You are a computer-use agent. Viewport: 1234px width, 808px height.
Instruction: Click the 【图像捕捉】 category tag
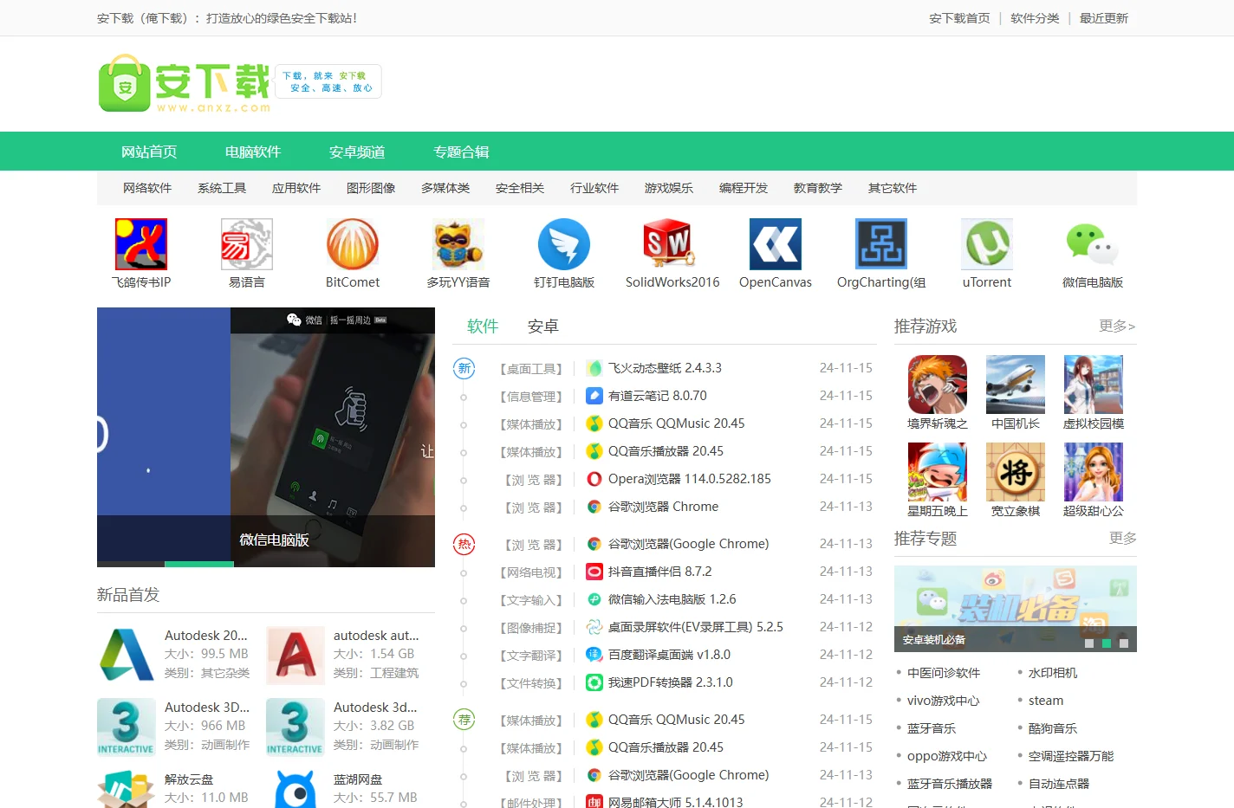[531, 628]
